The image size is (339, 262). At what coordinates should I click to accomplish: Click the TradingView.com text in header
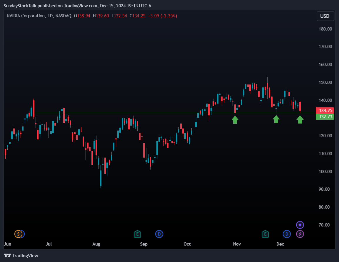coord(81,6)
